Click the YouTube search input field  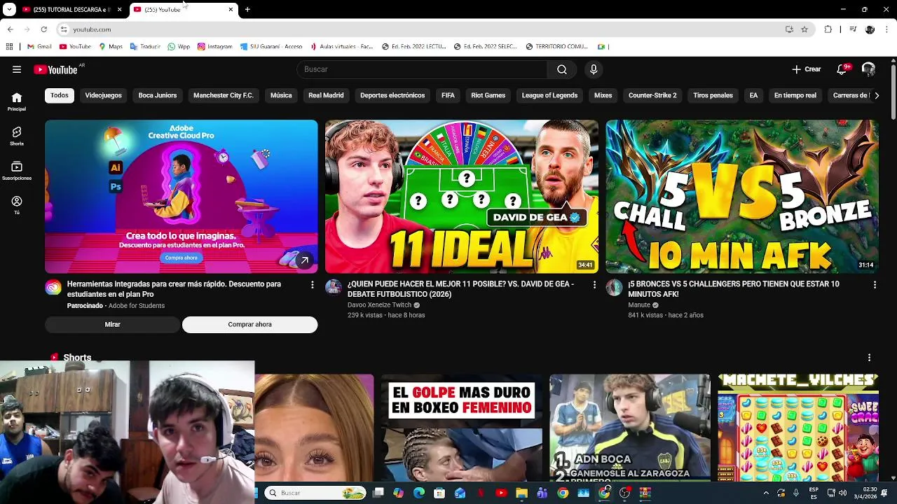click(422, 69)
